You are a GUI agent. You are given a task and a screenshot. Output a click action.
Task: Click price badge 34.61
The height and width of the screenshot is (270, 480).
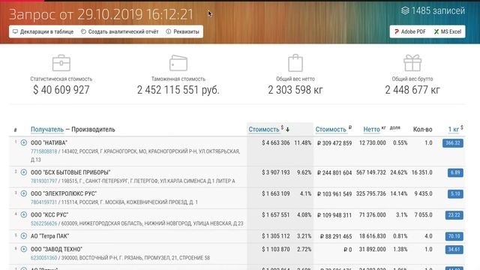click(454, 250)
